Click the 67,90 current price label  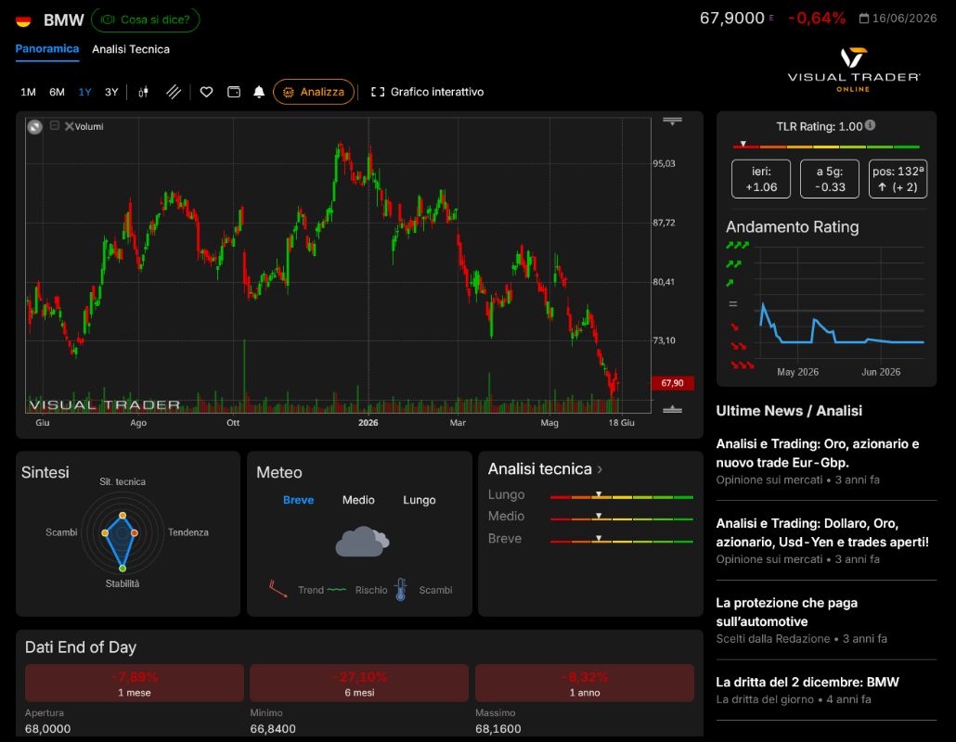673,382
